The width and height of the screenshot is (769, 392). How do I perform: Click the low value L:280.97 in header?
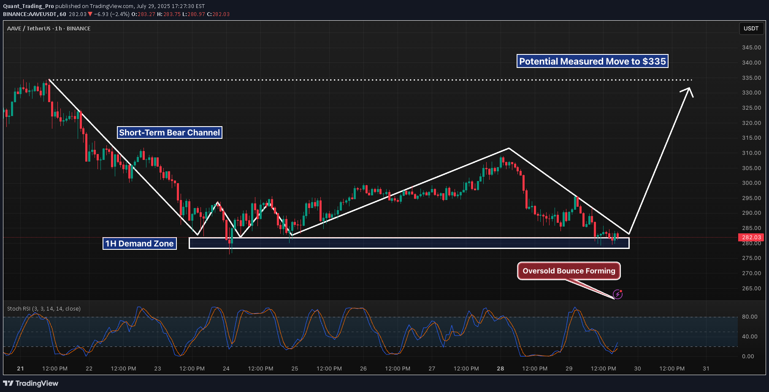tap(193, 14)
